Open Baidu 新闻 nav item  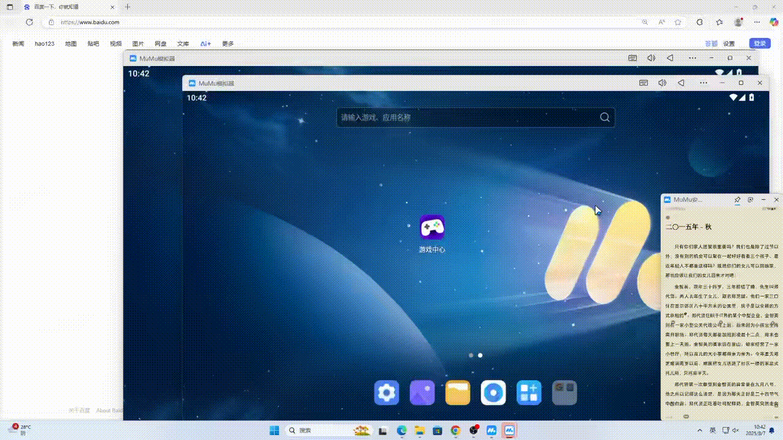tap(18, 44)
